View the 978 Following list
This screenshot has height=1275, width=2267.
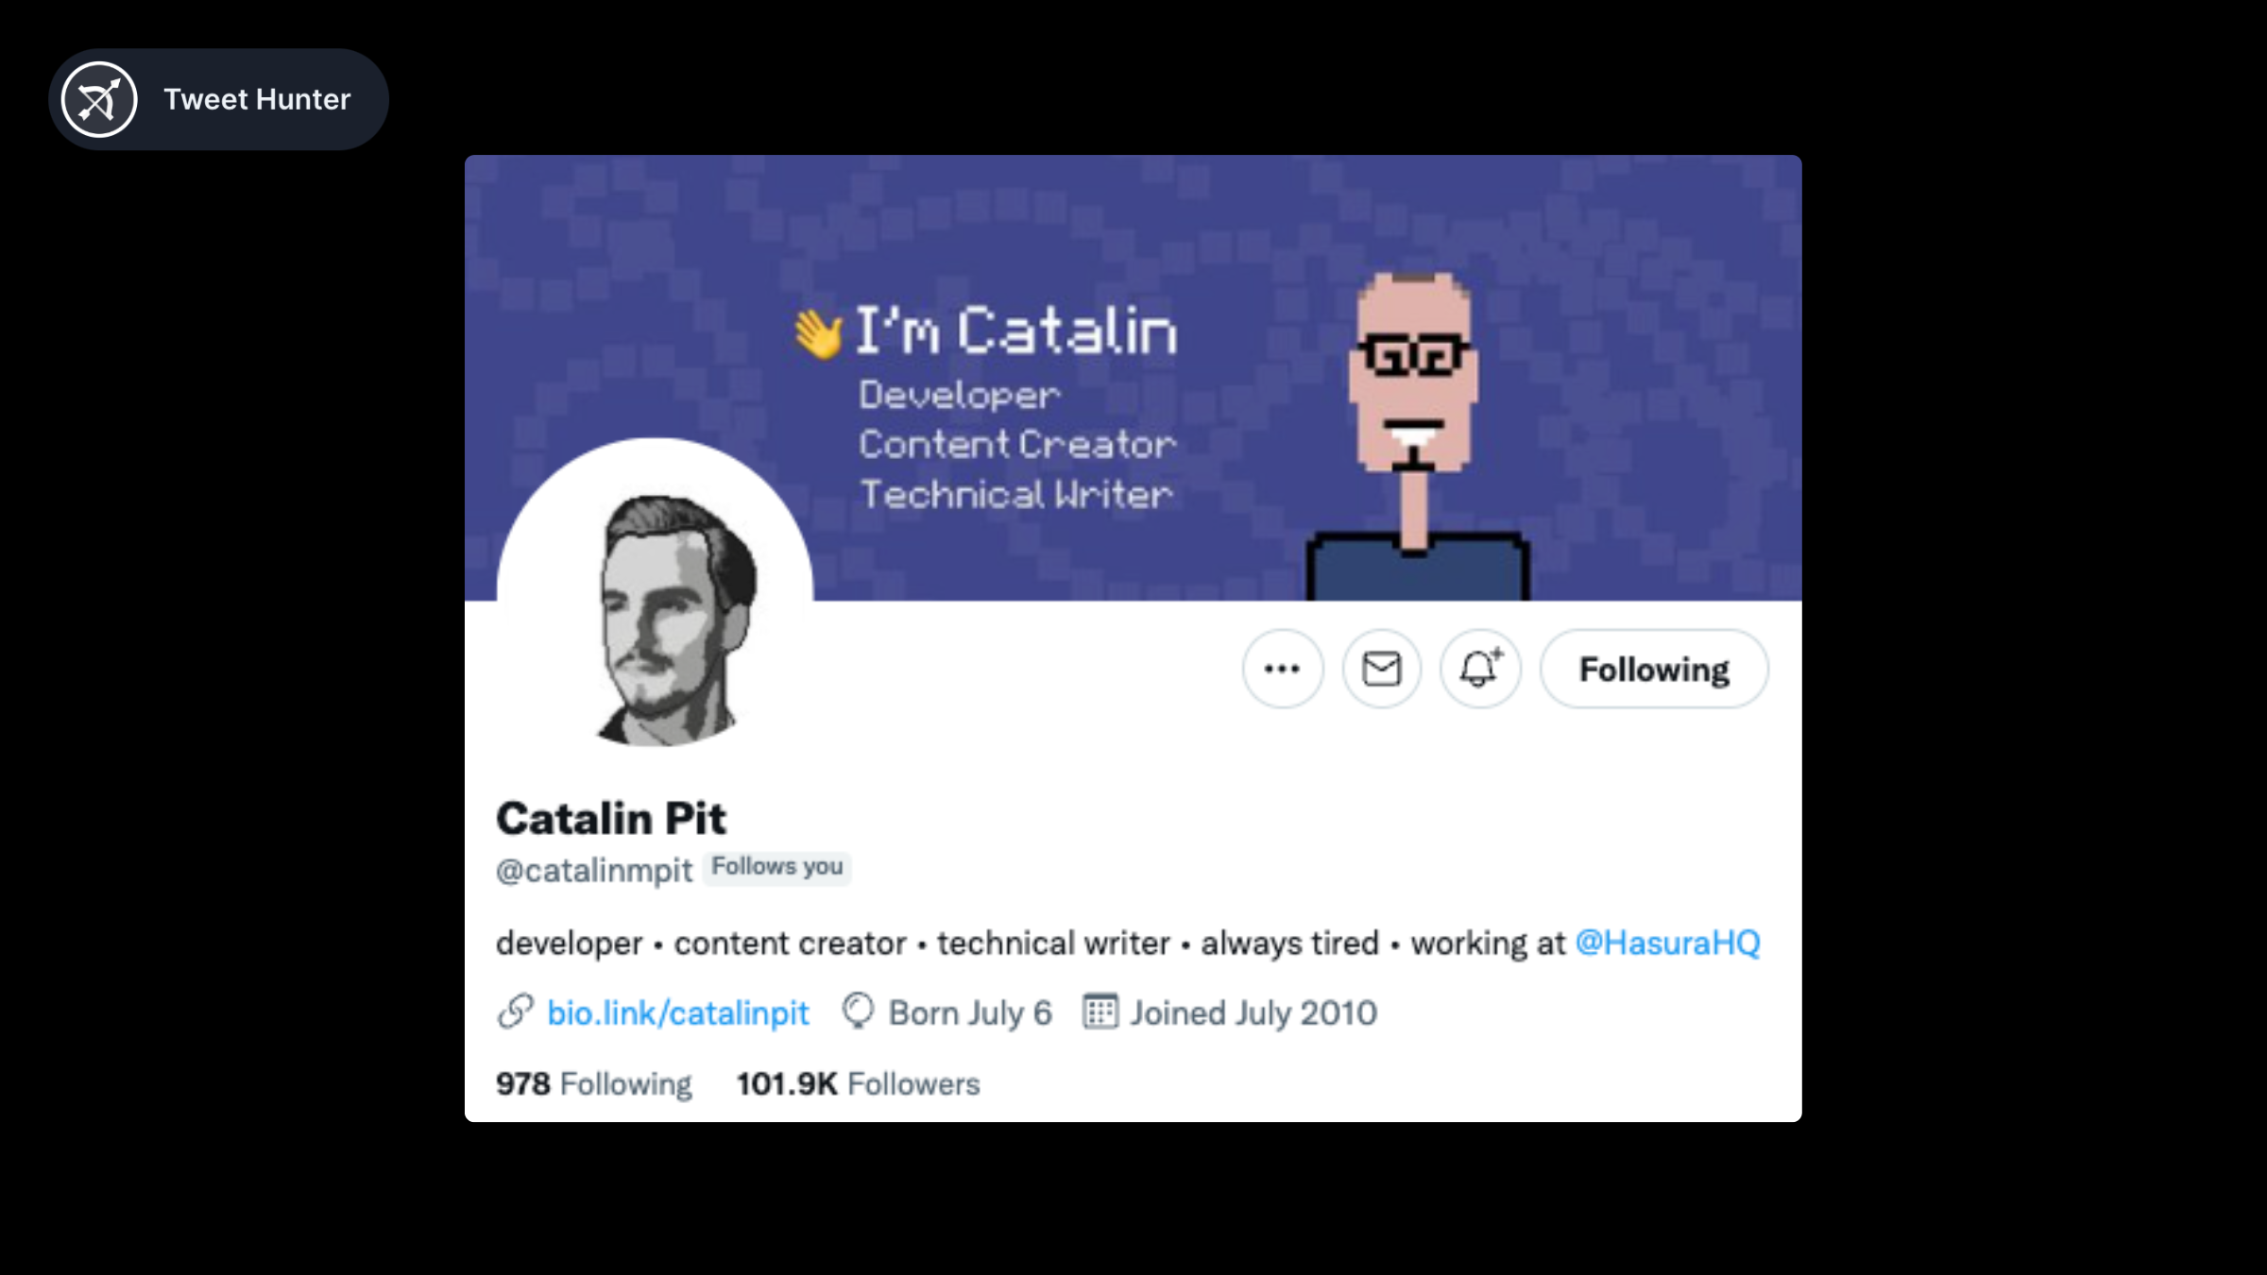594,1083
